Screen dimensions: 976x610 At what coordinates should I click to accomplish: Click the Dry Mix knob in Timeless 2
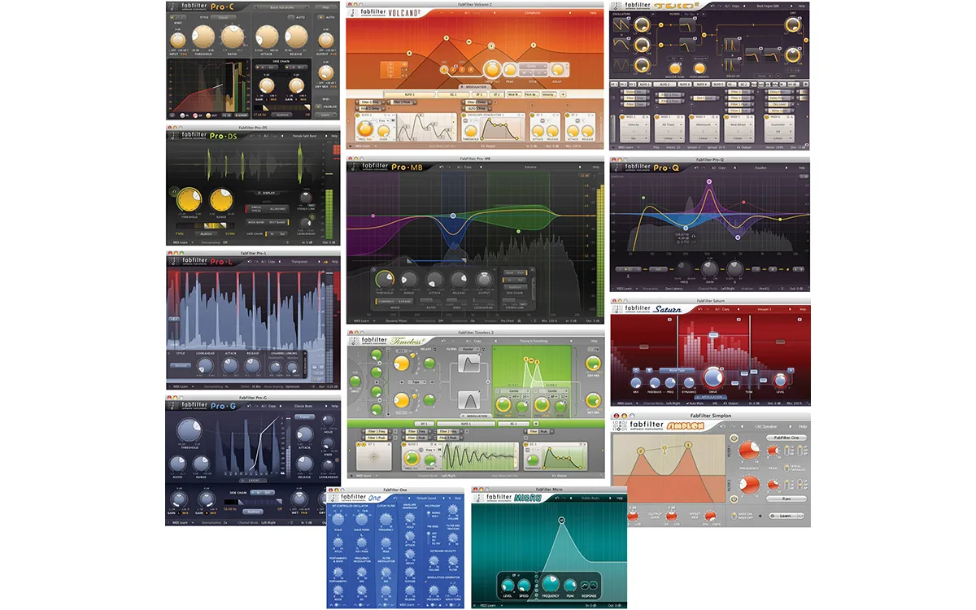[x=595, y=364]
